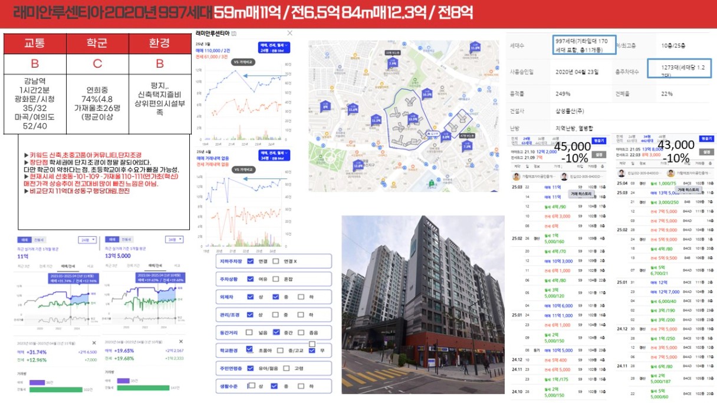Click the 학군 header cell in rating table

(x=97, y=43)
